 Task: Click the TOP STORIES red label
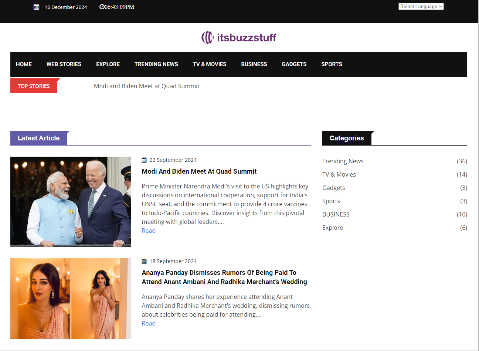pos(34,86)
